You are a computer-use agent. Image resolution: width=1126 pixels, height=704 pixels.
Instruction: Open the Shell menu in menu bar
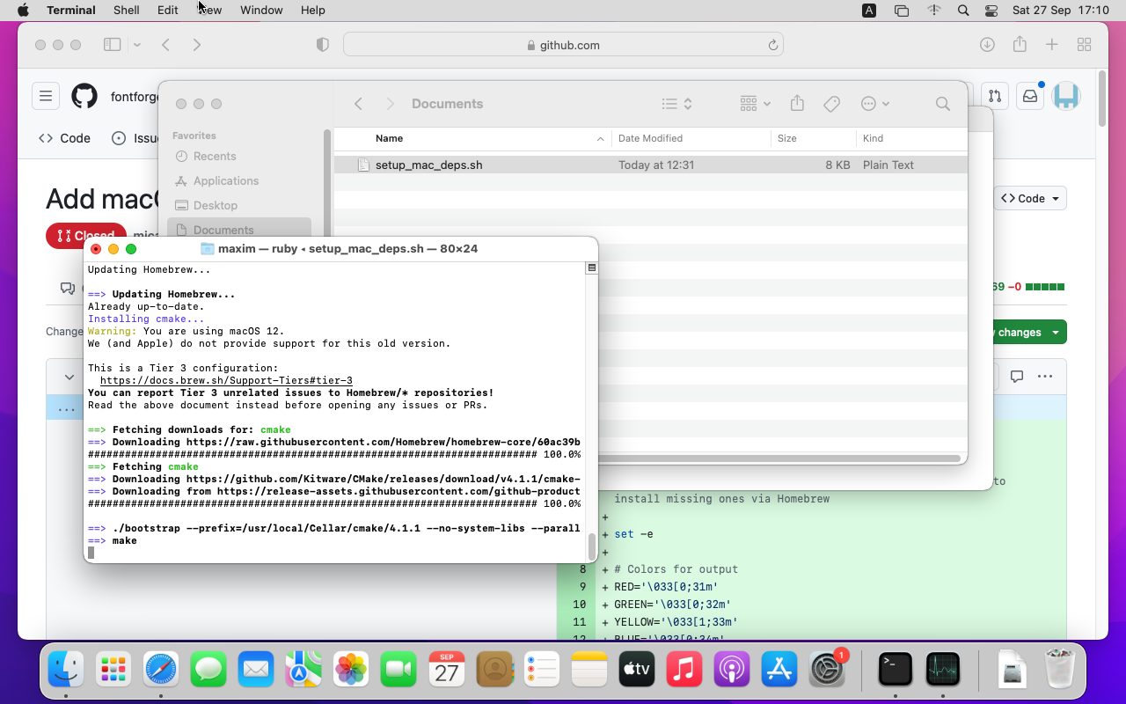click(127, 11)
